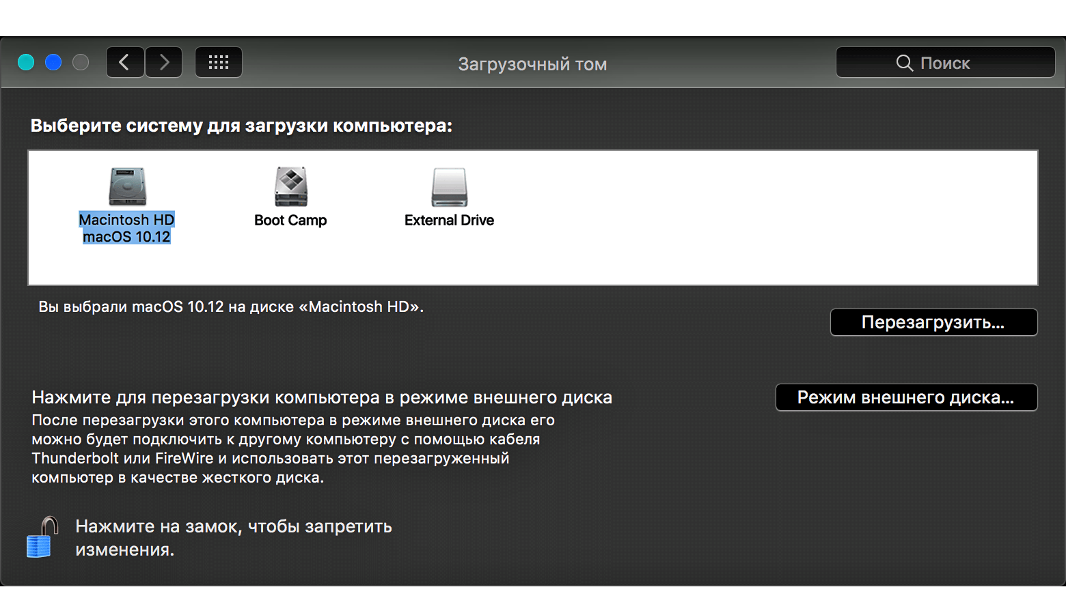This screenshot has height=615, width=1066.
Task: Select the 'Macintosh HD macOS 10.12' label
Action: coord(126,228)
